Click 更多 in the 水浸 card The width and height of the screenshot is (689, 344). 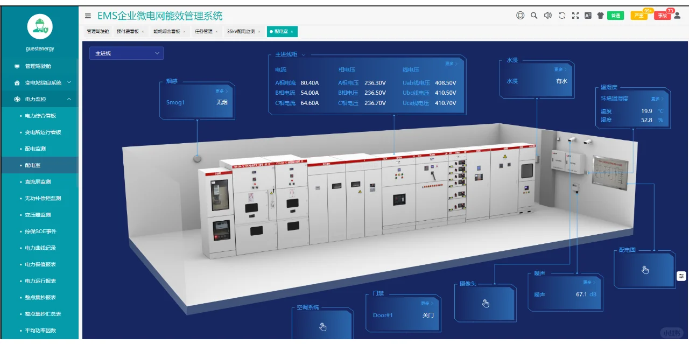(x=560, y=69)
